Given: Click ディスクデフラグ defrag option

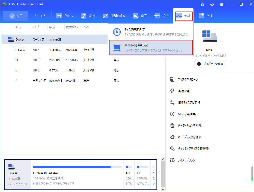Looking at the screenshot, I should [183, 160].
